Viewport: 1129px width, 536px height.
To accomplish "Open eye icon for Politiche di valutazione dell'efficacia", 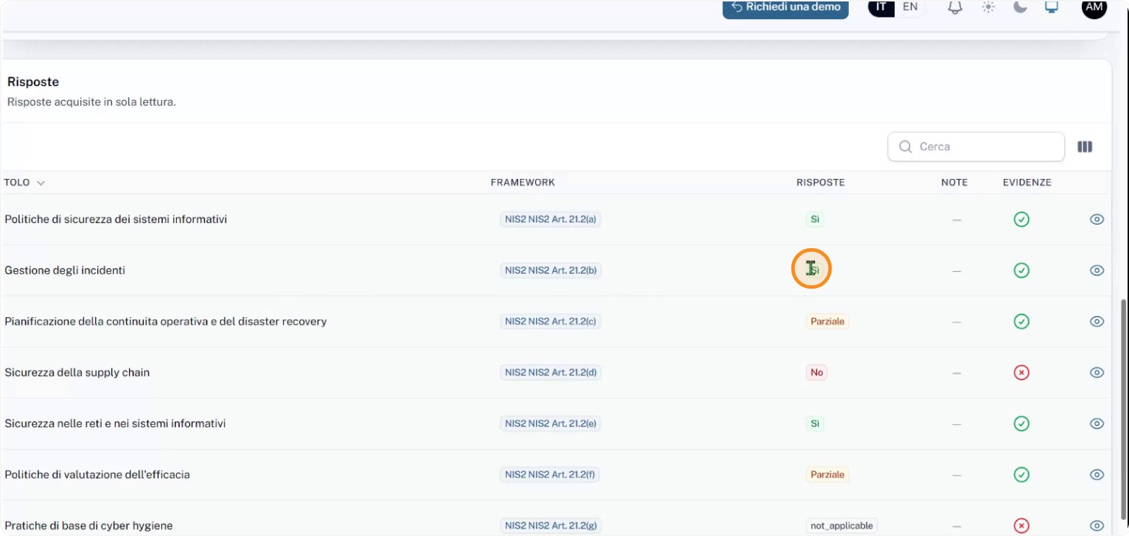I will [x=1097, y=475].
